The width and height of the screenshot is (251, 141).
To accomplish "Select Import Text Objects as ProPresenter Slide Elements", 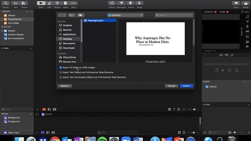I will pos(60,72).
